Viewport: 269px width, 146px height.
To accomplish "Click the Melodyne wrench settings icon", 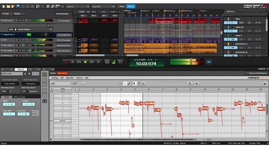I will point(129,83).
